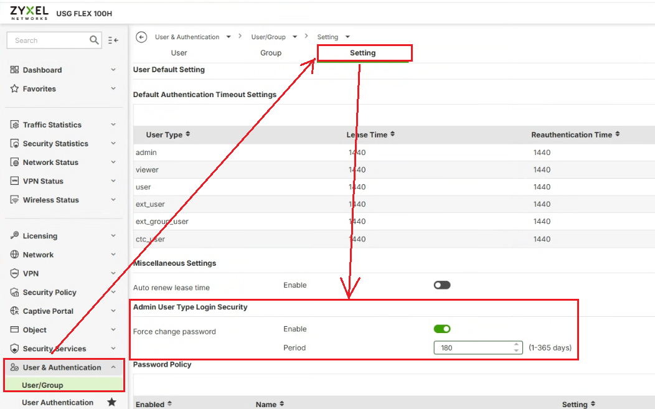Click the Network globe icon
The image size is (655, 409).
click(14, 255)
